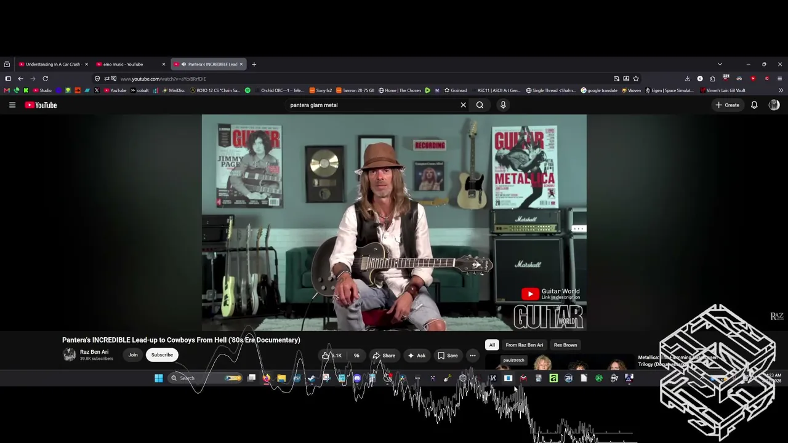The width and height of the screenshot is (788, 443).
Task: Open Gmail bookmark icon
Action: click(7, 90)
